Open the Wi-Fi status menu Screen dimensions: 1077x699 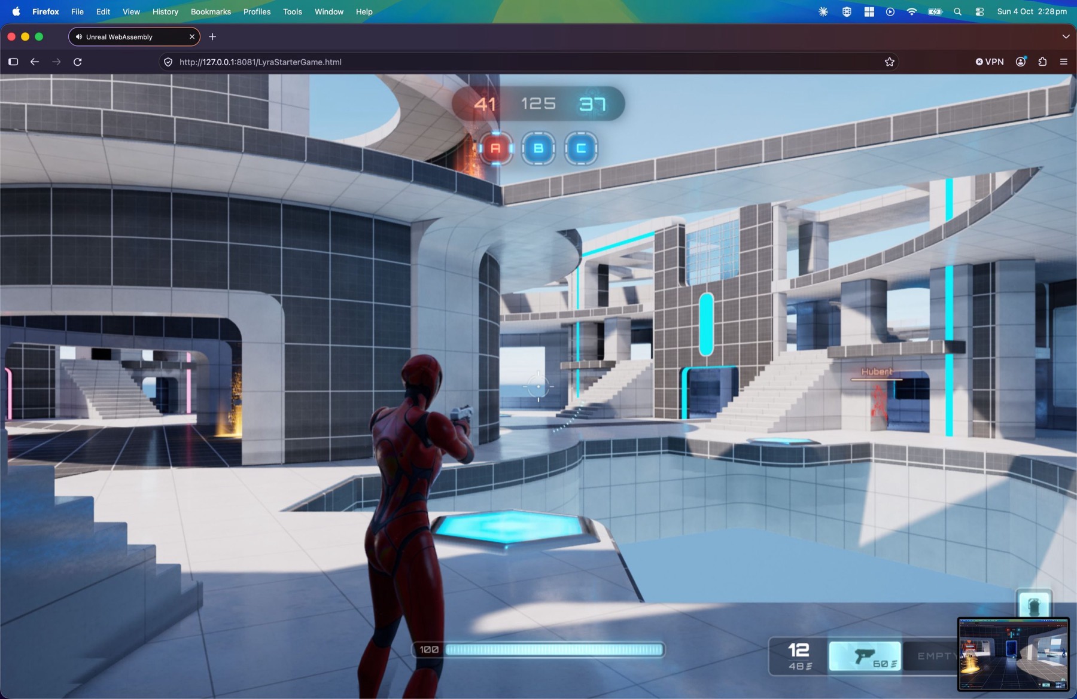click(912, 11)
